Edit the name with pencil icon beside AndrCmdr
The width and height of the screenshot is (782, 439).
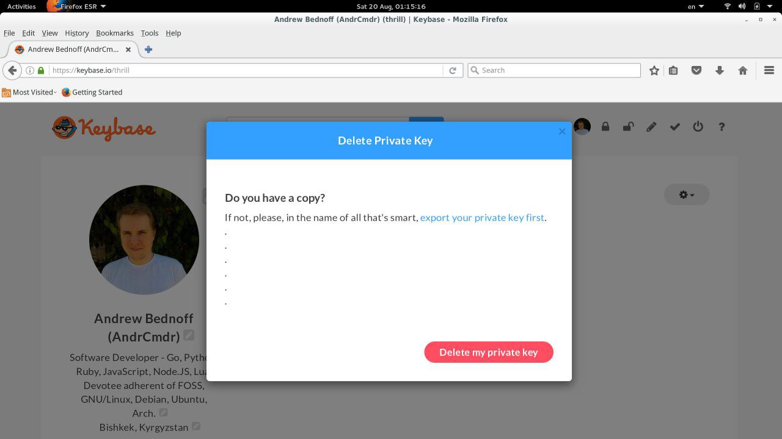[189, 335]
